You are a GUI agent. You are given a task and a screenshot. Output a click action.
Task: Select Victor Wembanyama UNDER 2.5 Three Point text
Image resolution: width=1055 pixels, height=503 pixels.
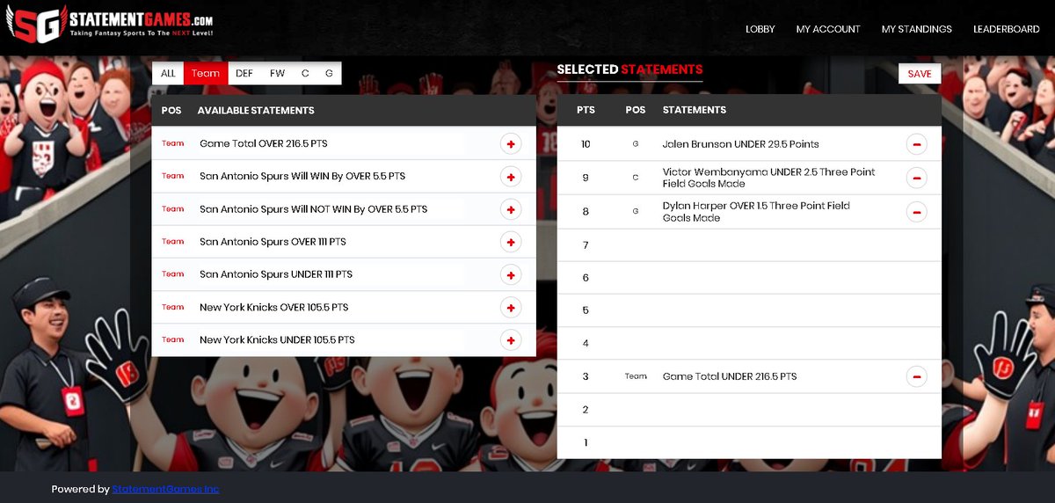click(768, 178)
